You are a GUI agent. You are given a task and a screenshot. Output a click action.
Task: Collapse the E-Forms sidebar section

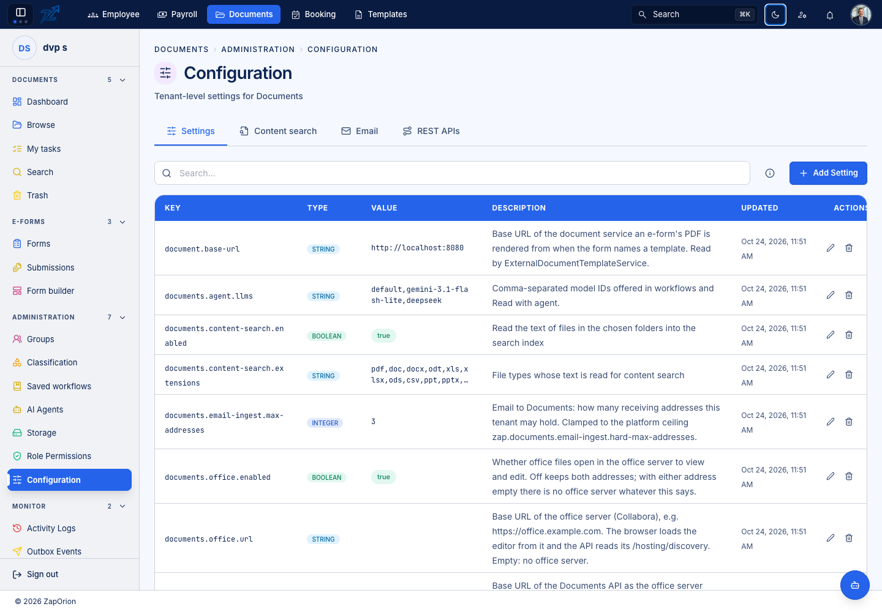coord(123,222)
